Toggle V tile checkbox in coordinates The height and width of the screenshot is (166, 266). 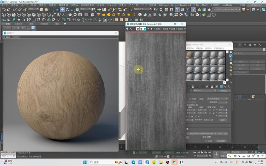pos(213,113)
